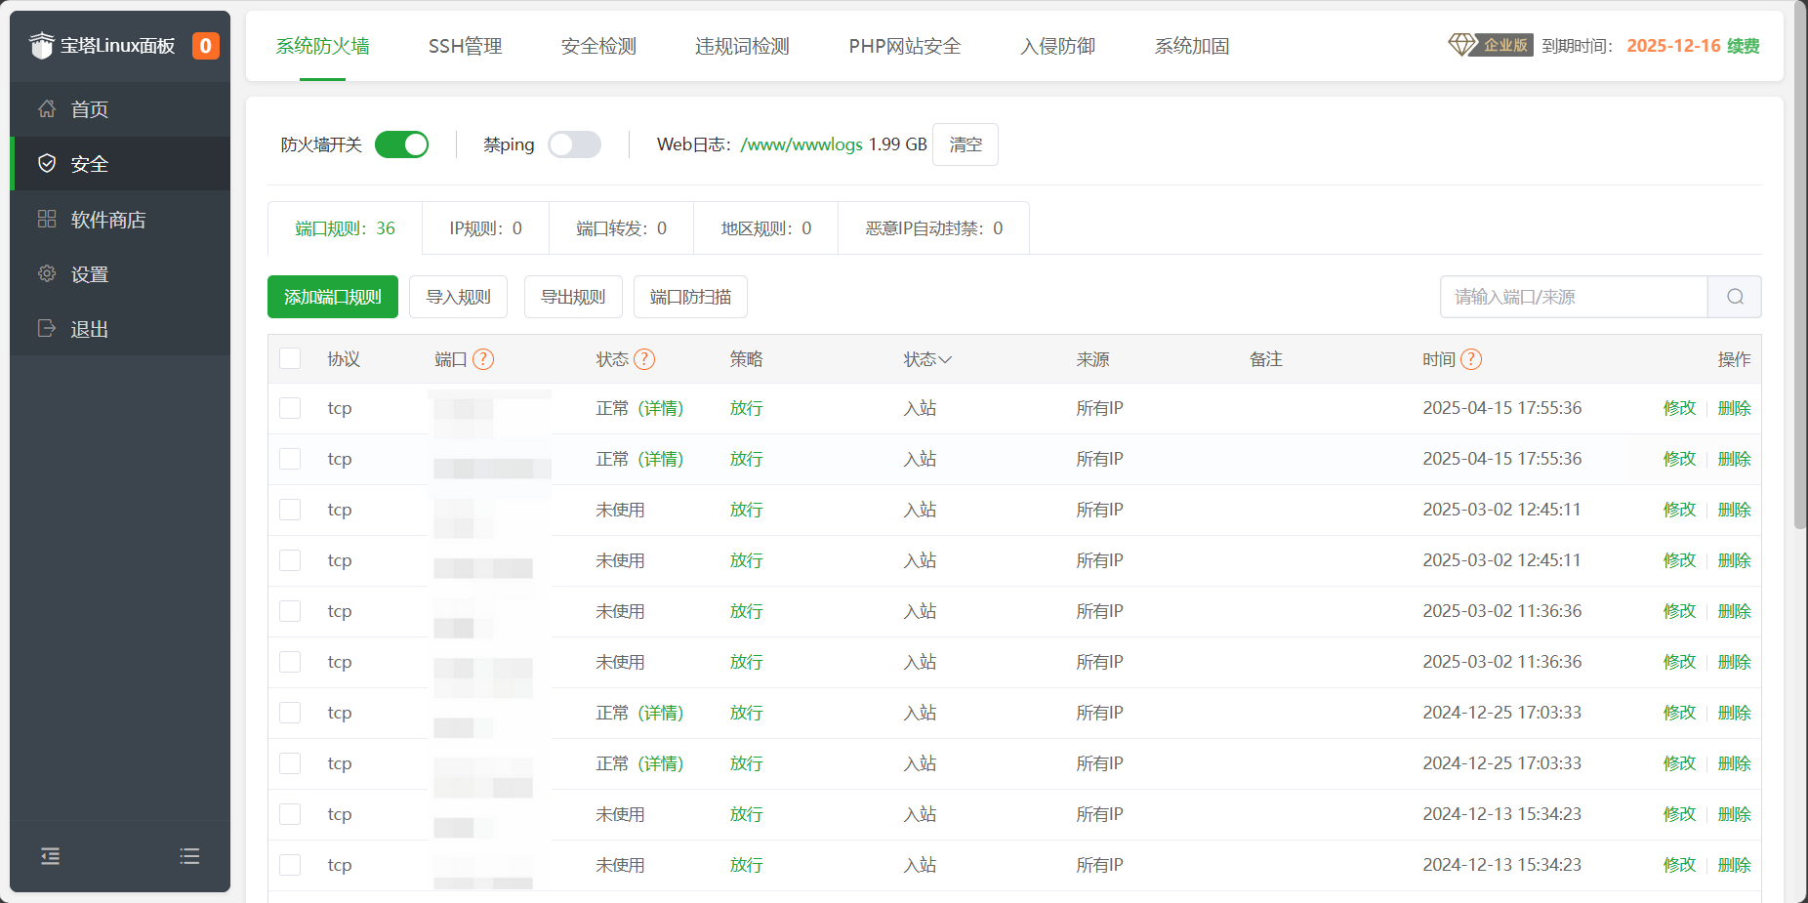Click the 续费 renewal link
1808x903 pixels.
pos(1743,46)
